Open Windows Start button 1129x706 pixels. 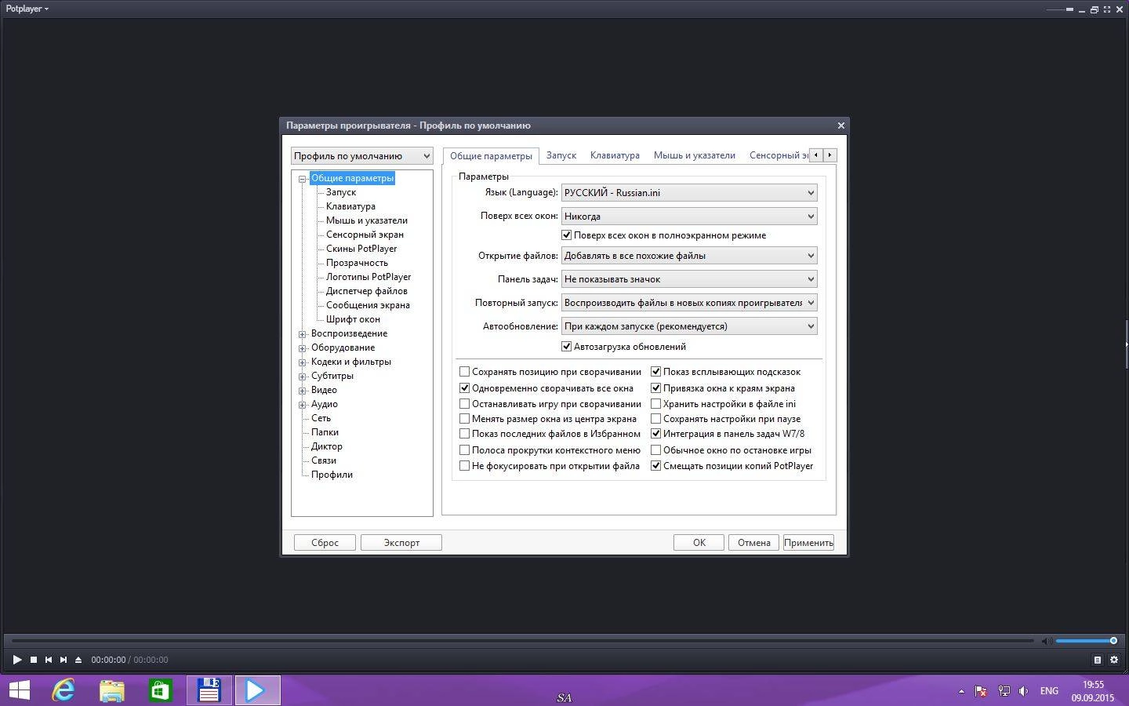point(19,690)
